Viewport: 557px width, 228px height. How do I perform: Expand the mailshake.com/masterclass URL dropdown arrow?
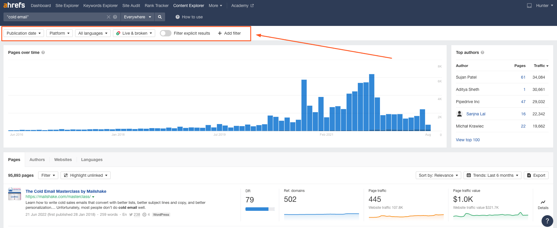(x=93, y=197)
